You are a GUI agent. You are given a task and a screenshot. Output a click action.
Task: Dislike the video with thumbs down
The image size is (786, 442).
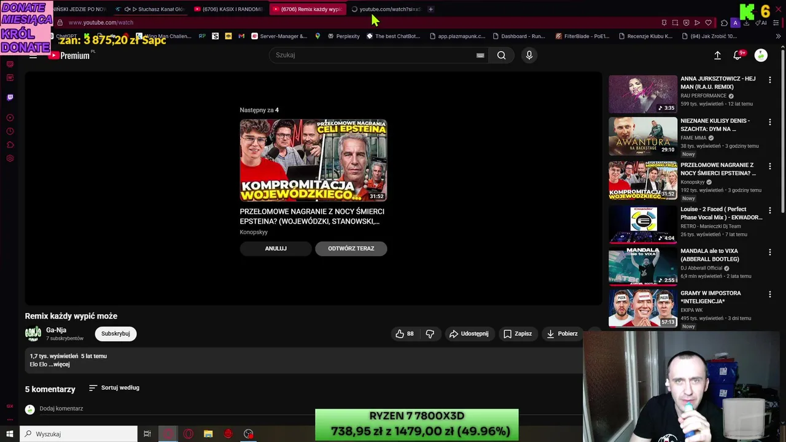[430, 333]
